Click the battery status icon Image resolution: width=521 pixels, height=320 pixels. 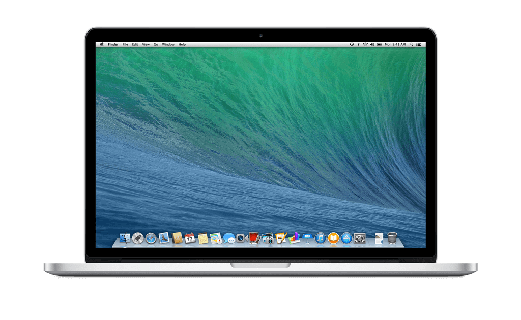click(379, 44)
